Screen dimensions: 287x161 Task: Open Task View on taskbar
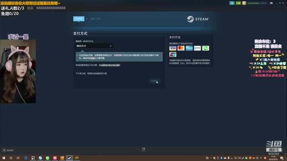18,158
